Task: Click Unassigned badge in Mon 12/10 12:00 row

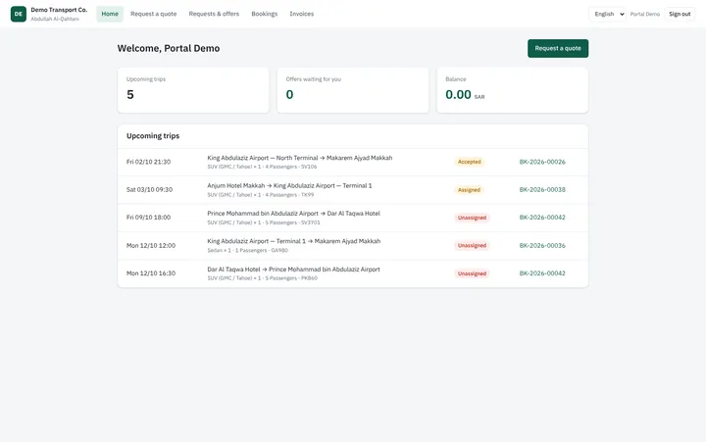Action: [x=472, y=245]
